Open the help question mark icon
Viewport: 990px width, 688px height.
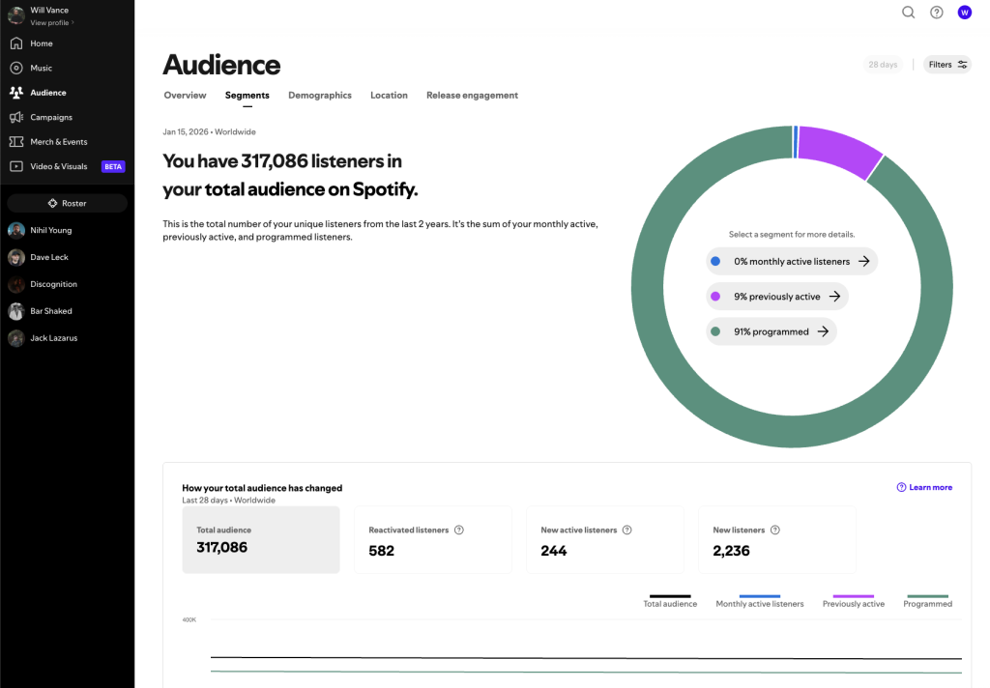pos(936,13)
